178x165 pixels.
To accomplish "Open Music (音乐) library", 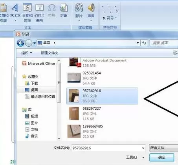I will [31, 136].
